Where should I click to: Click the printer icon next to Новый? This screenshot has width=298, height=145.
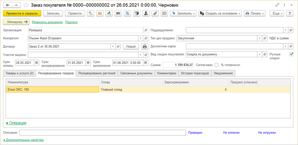145,46
